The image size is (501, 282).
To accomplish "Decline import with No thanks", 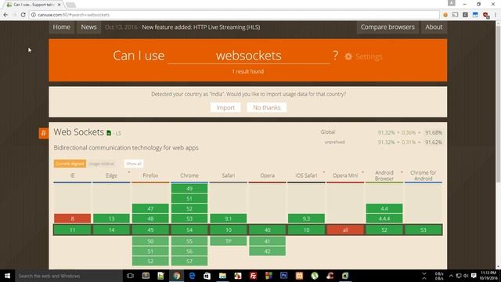I will [x=266, y=107].
